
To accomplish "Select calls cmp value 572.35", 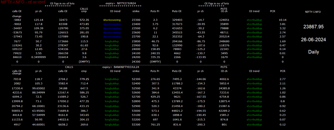I will coord(84,20).
